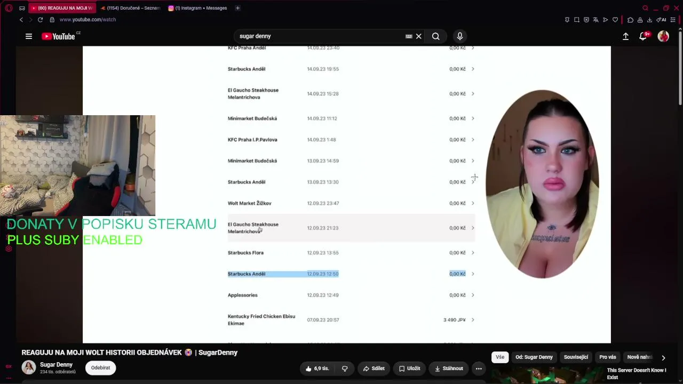The height and width of the screenshot is (384, 683).
Task: Open the Sugar Denny channel avatar
Action: (x=29, y=367)
